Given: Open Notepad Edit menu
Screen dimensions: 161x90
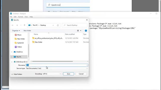Looking at the screenshot, I should 15,17.
